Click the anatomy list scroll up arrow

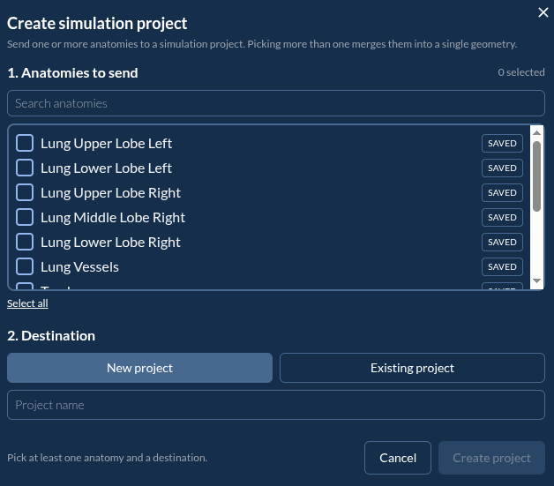[x=536, y=133]
